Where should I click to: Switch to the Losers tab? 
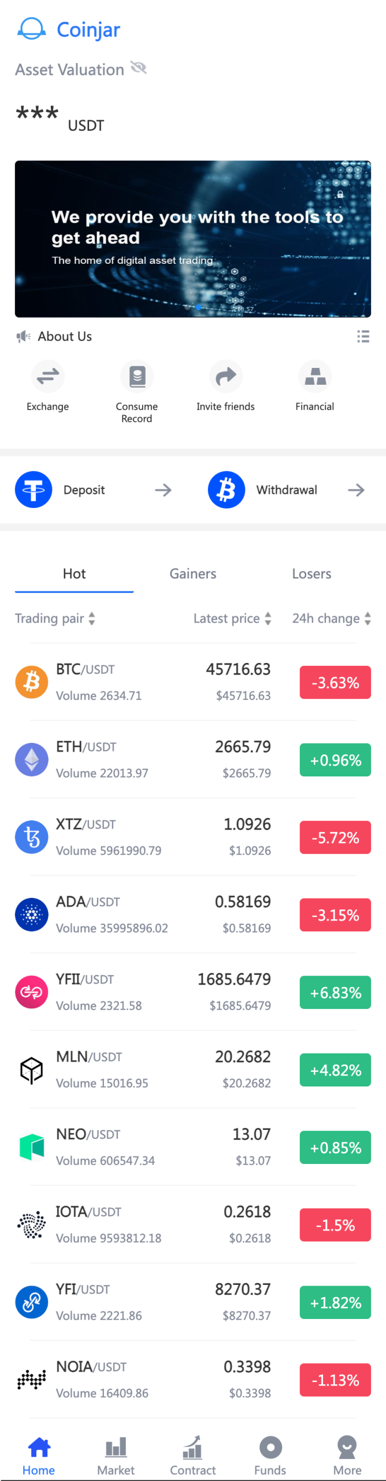[311, 574]
